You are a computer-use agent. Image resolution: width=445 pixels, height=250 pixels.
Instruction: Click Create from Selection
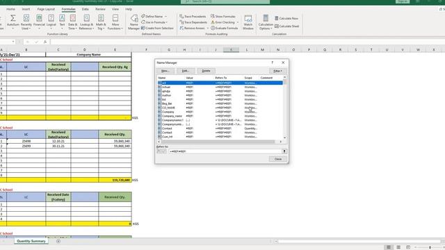click(x=157, y=28)
